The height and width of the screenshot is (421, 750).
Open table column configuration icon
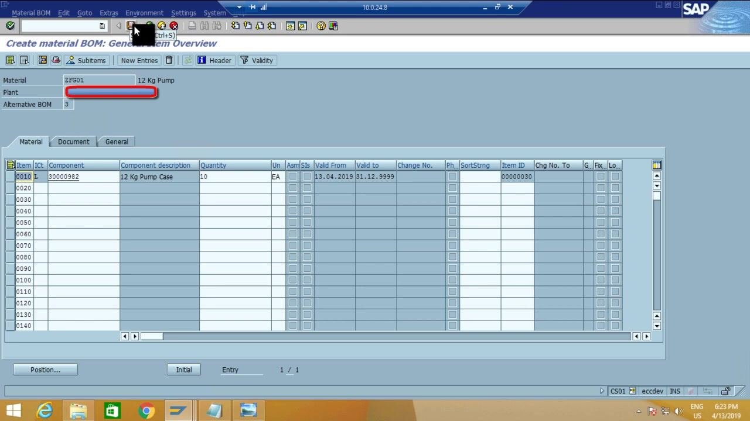click(657, 165)
